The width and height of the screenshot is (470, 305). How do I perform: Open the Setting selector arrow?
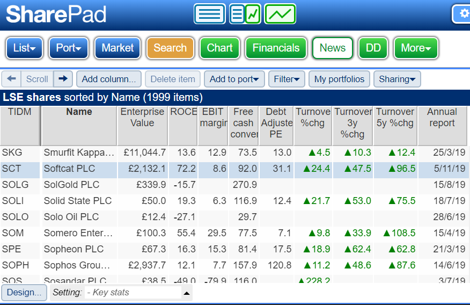[x=187, y=293]
